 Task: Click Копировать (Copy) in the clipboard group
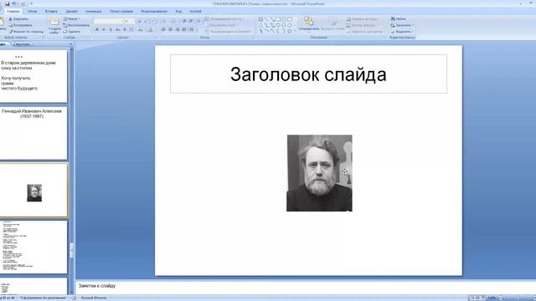click(20, 25)
